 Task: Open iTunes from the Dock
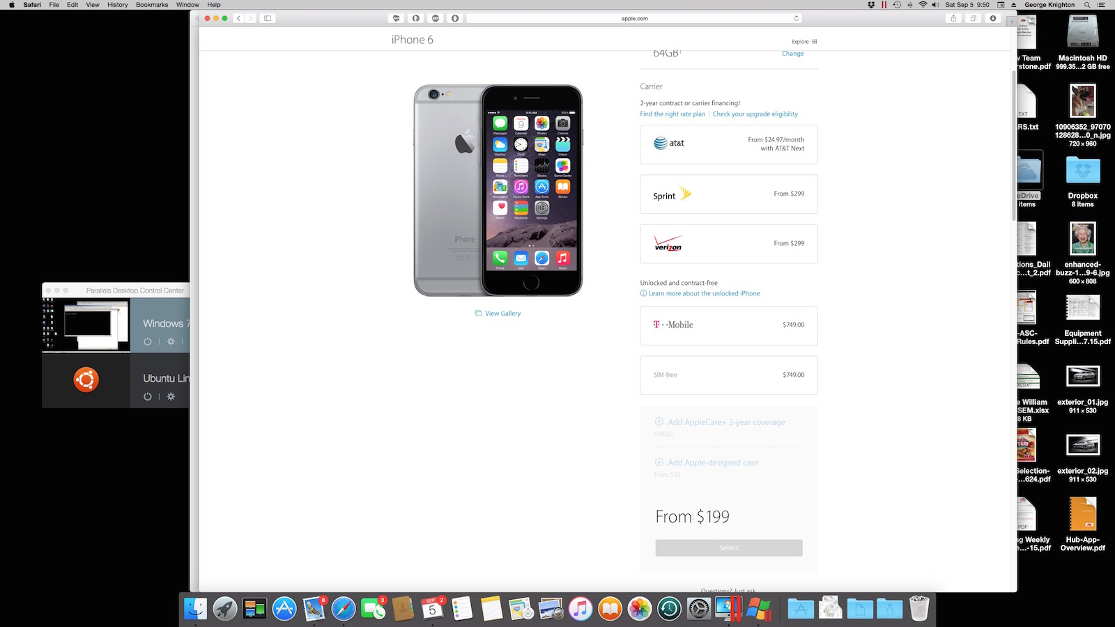[580, 609]
